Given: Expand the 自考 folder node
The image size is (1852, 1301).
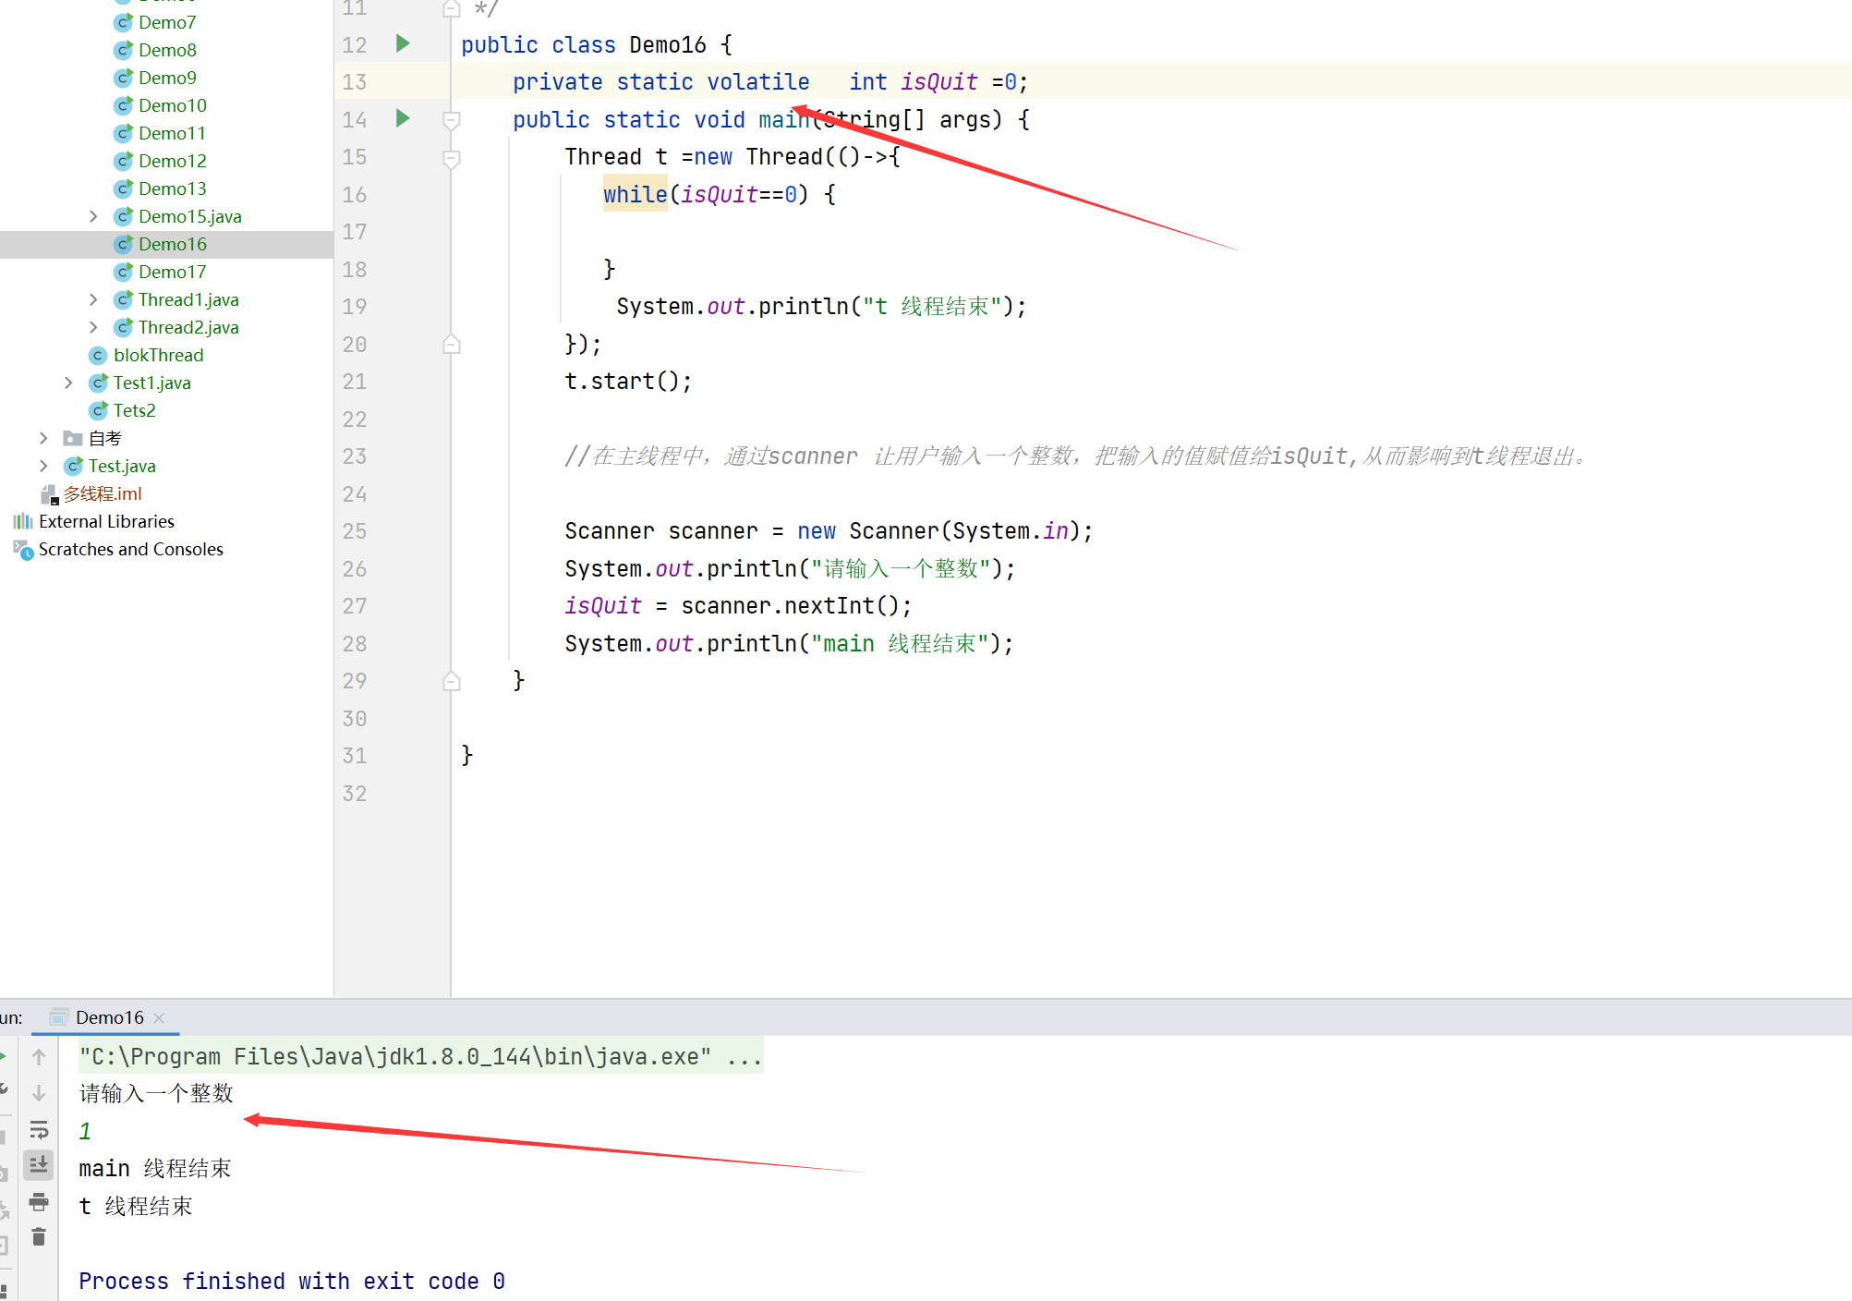Looking at the screenshot, I should (43, 438).
